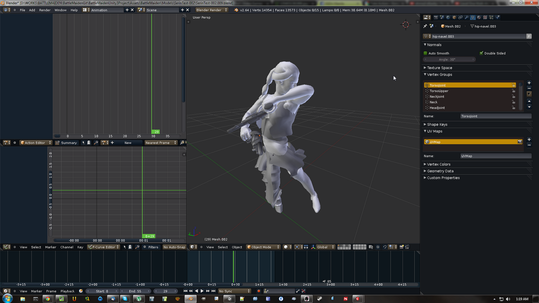Click the World properties globe icon
This screenshot has width=539, height=303.
tap(448, 18)
